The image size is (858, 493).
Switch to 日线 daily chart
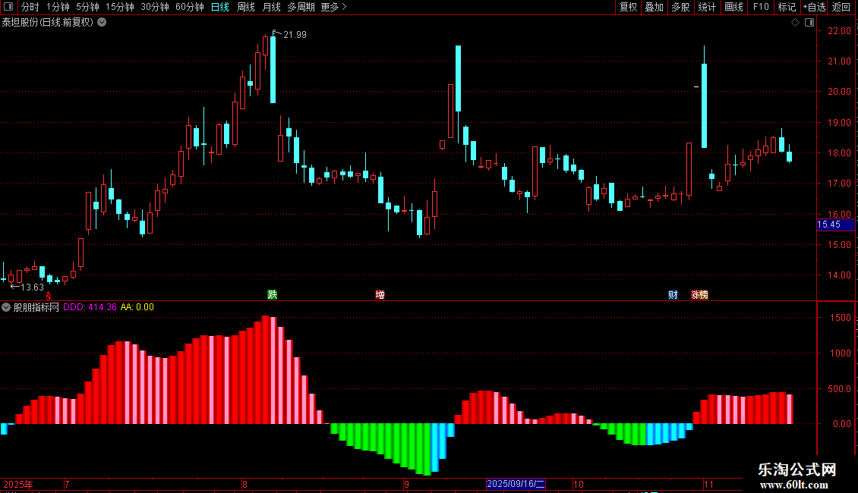click(x=220, y=7)
